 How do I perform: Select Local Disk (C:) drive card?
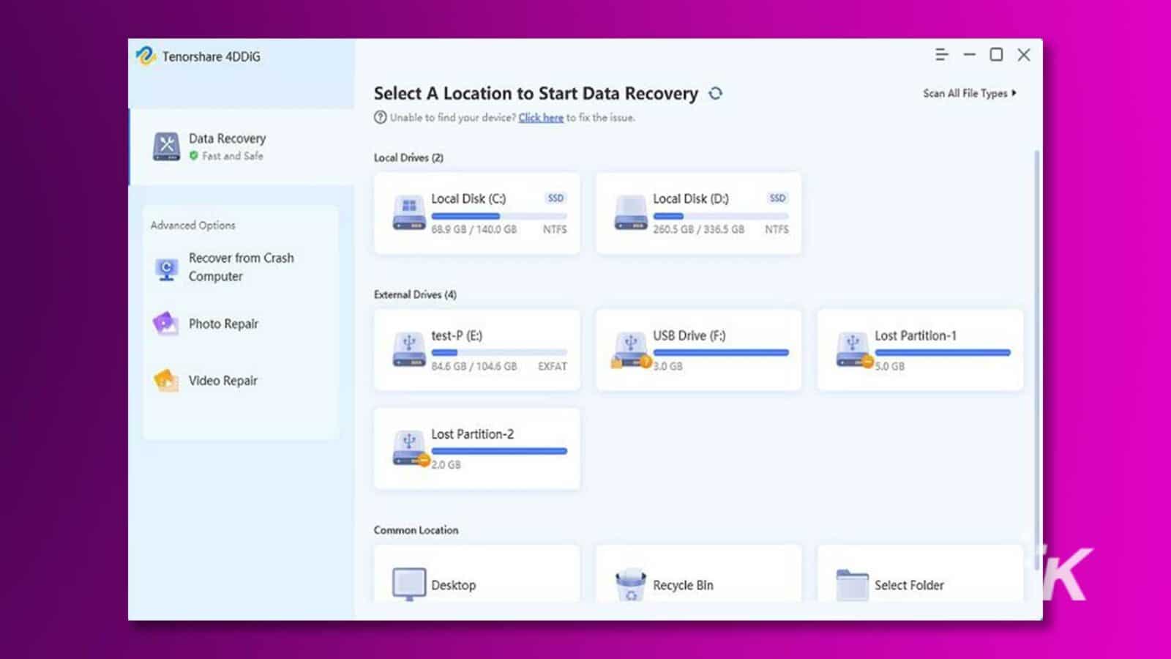point(476,214)
